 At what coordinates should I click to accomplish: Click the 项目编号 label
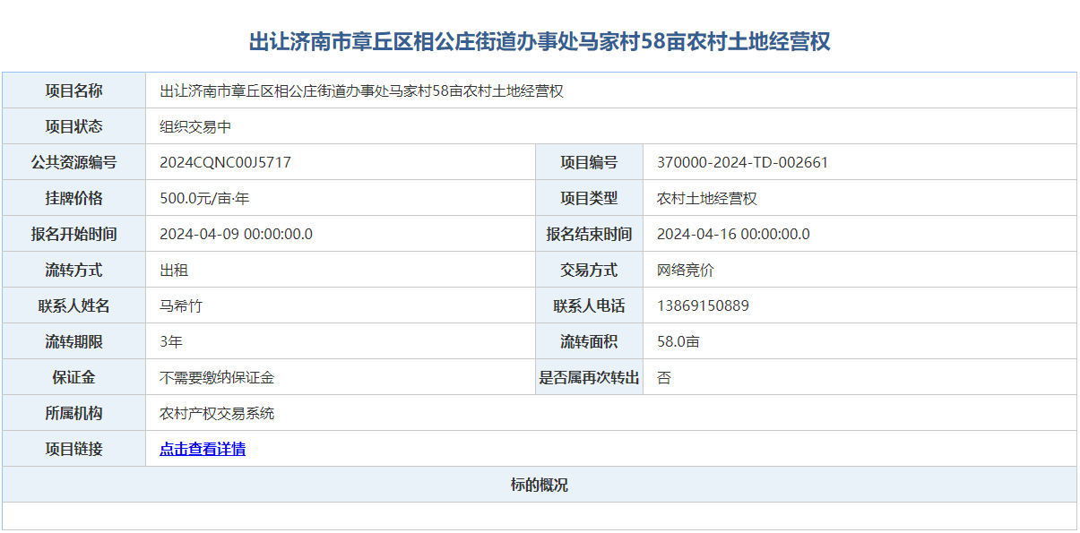click(x=589, y=162)
